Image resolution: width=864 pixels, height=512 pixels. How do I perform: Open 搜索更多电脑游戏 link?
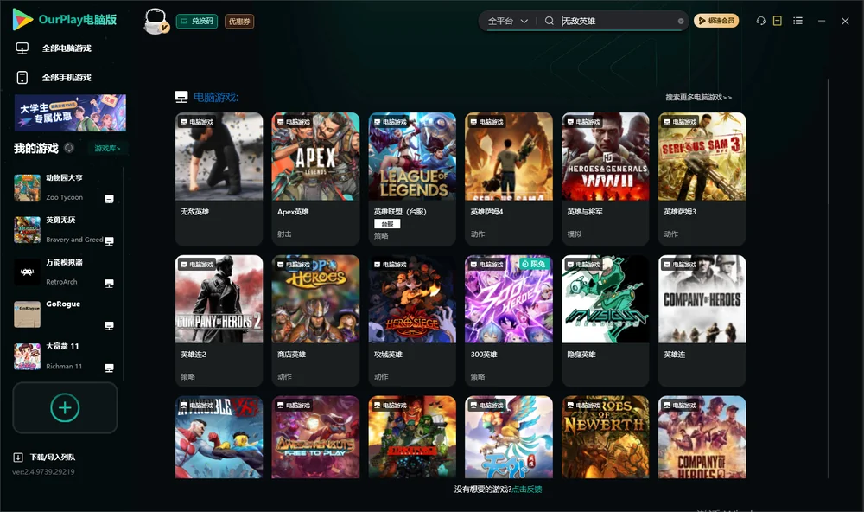pos(699,98)
